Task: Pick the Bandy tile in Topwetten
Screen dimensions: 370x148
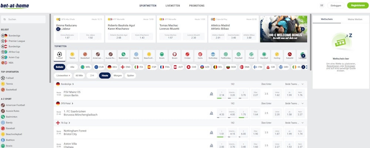Action: (x=136, y=56)
